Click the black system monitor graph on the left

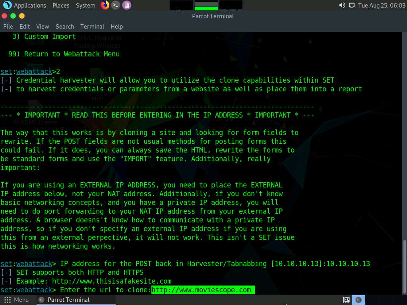(x=181, y=6)
